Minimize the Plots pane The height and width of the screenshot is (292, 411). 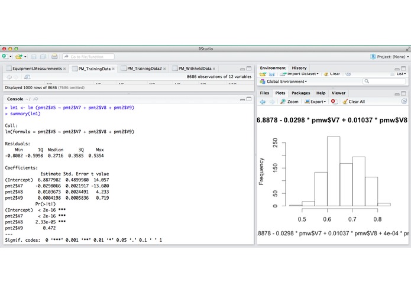(397, 94)
